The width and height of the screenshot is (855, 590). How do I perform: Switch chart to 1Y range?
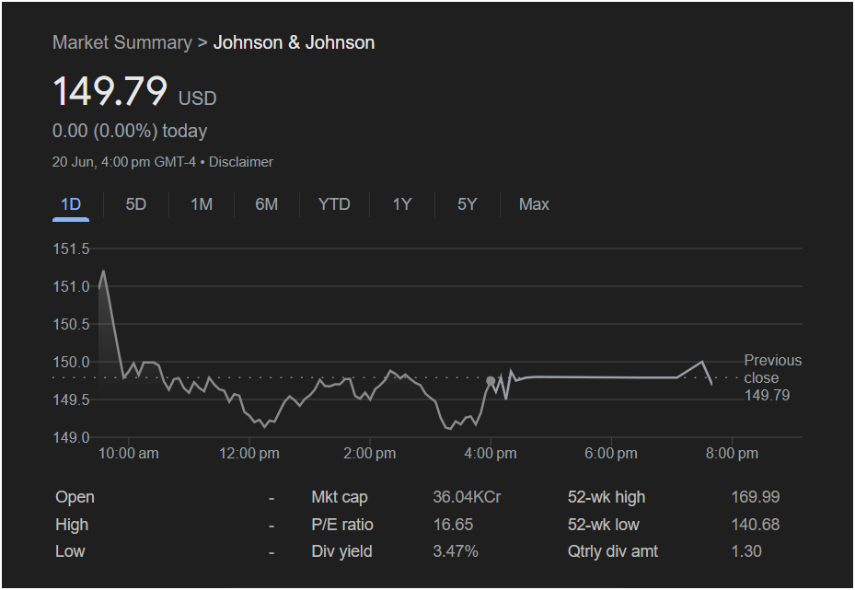[402, 204]
